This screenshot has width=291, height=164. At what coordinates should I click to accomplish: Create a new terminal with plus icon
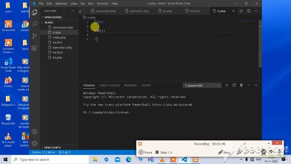pos(226,85)
